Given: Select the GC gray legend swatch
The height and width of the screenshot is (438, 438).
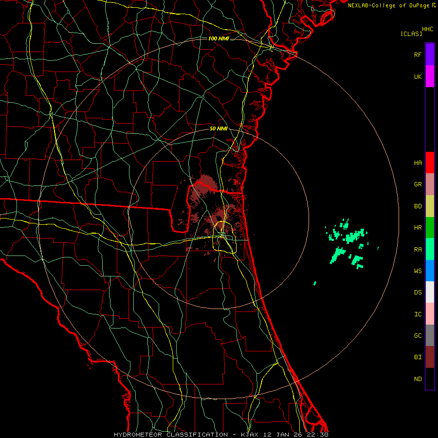Looking at the screenshot, I should (430, 335).
